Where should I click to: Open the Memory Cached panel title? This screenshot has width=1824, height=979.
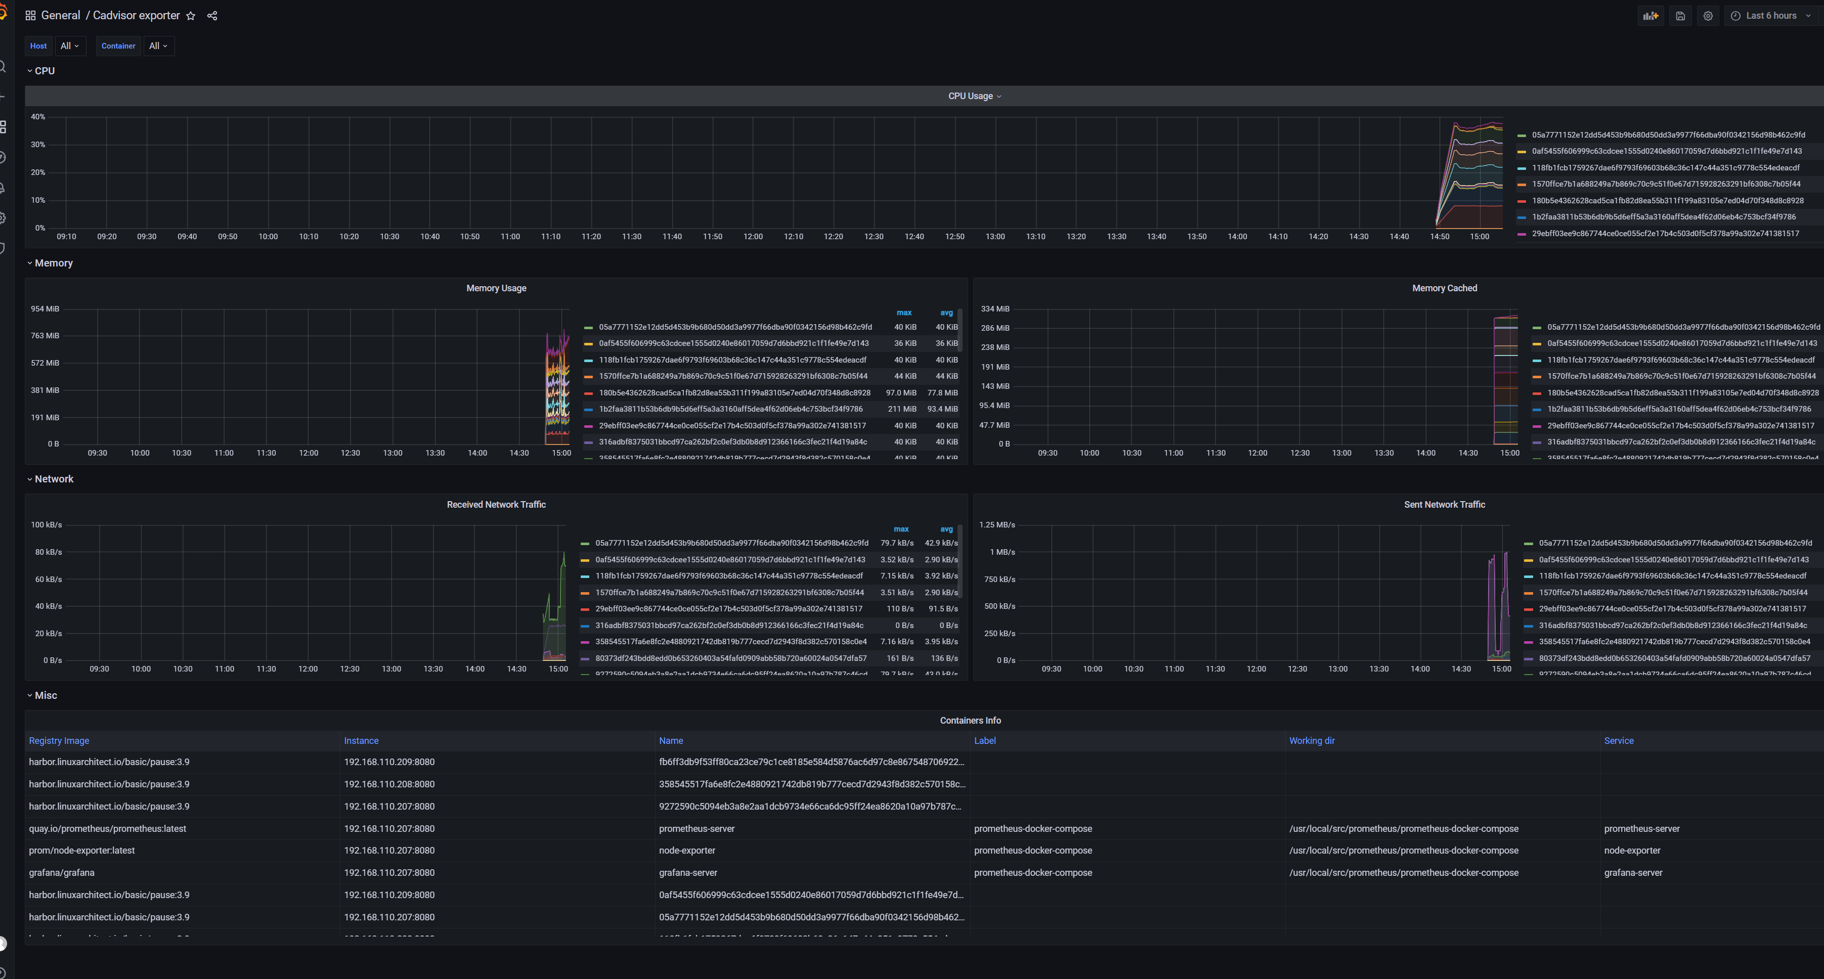click(x=1445, y=288)
